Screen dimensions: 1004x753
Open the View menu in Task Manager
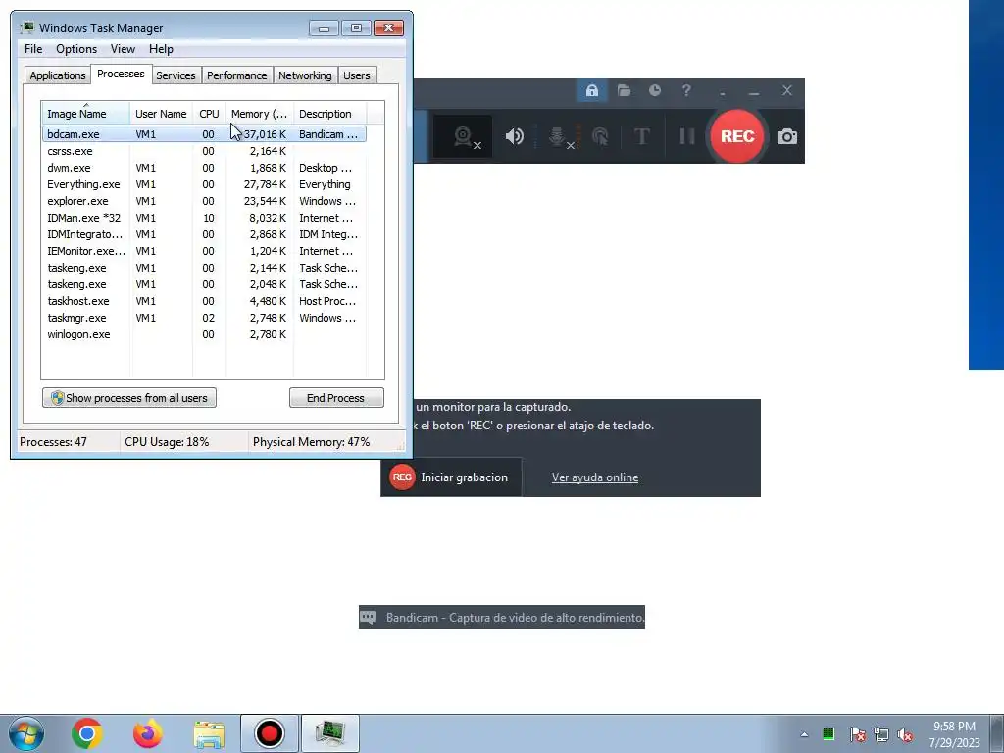[x=123, y=49]
